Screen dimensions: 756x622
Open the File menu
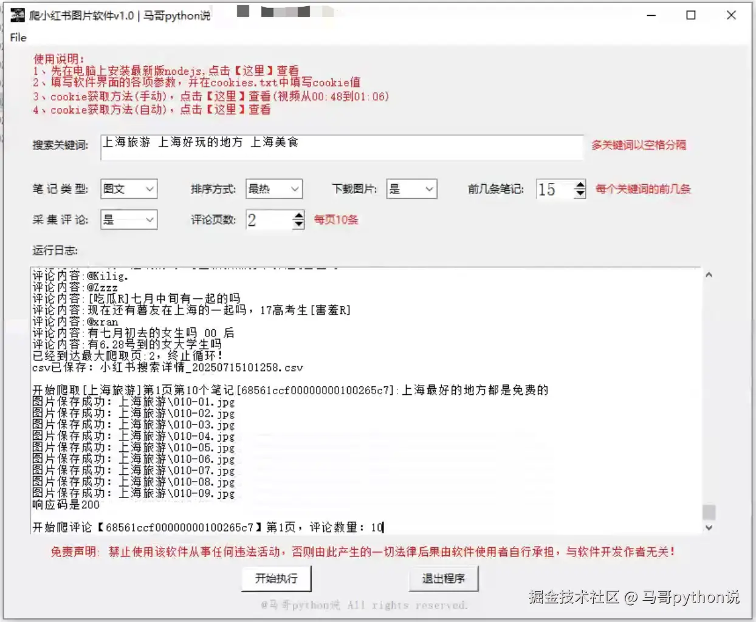point(17,38)
